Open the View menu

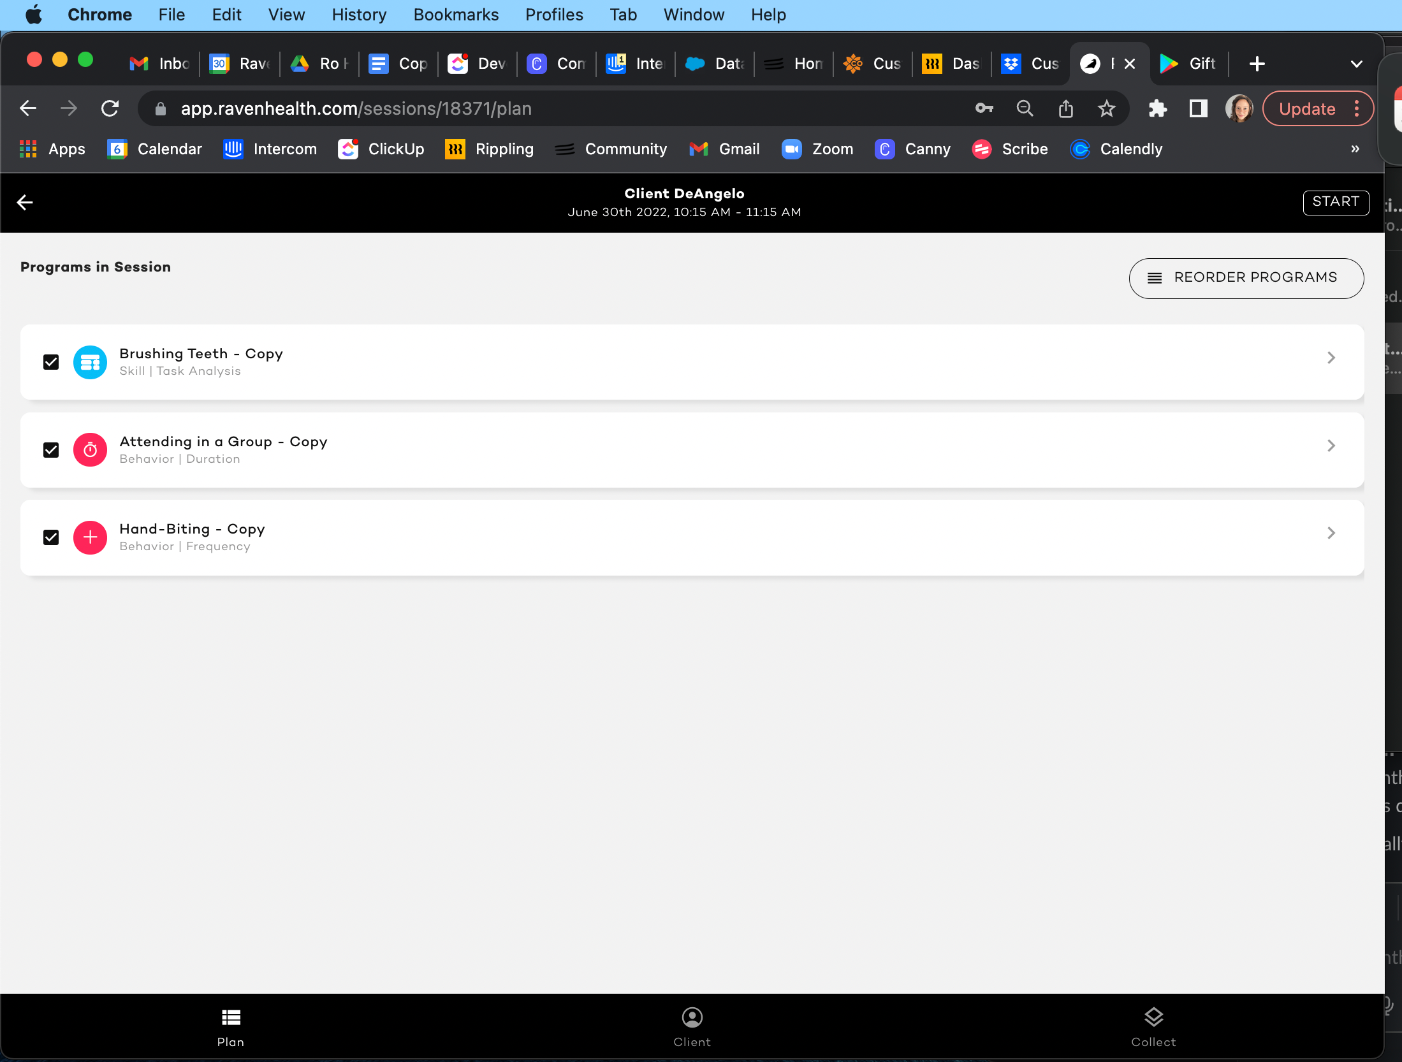tap(286, 14)
